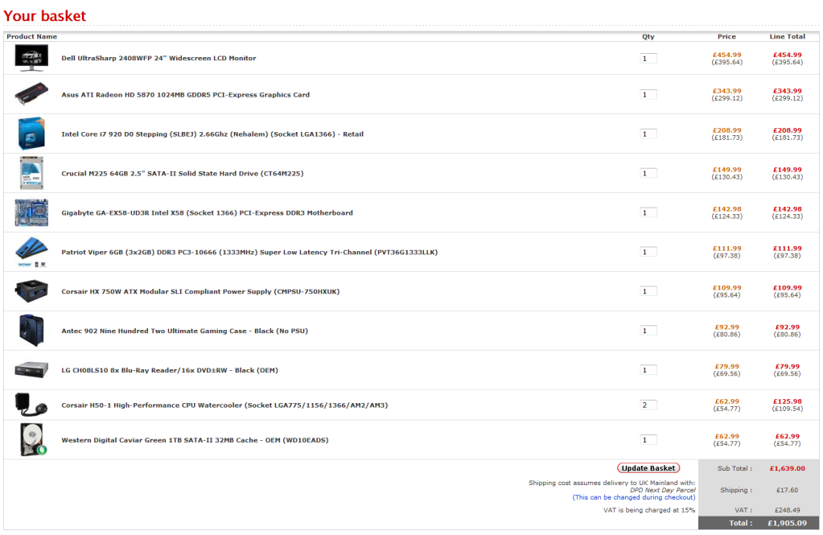Open the Intel Core i7 920 box image
This screenshot has height=535, width=823.
pos(31,134)
